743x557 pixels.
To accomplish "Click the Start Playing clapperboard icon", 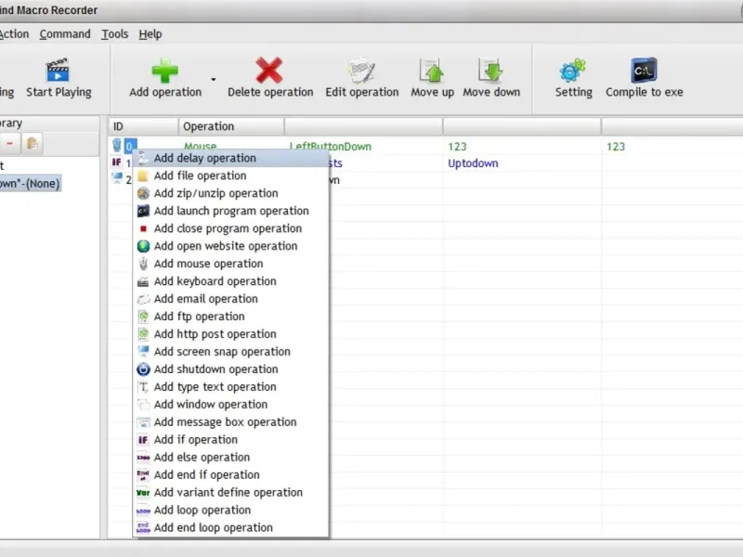I will point(58,71).
